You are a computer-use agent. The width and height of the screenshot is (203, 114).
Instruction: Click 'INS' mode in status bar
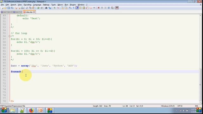(x=197, y=106)
